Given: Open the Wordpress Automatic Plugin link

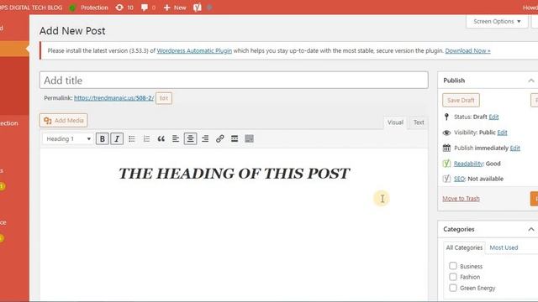Looking at the screenshot, I should pyautogui.click(x=194, y=50).
